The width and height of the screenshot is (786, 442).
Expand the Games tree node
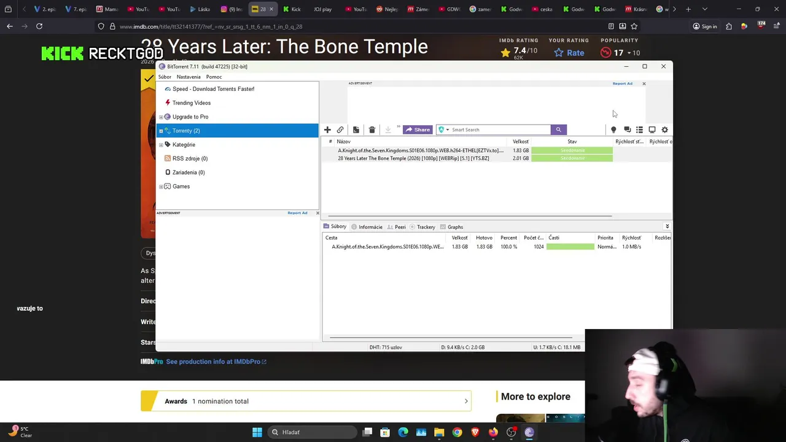[x=161, y=187]
